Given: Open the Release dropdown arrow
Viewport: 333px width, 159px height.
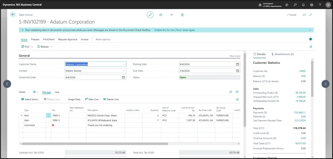Looking at the screenshot, I should (51, 47).
